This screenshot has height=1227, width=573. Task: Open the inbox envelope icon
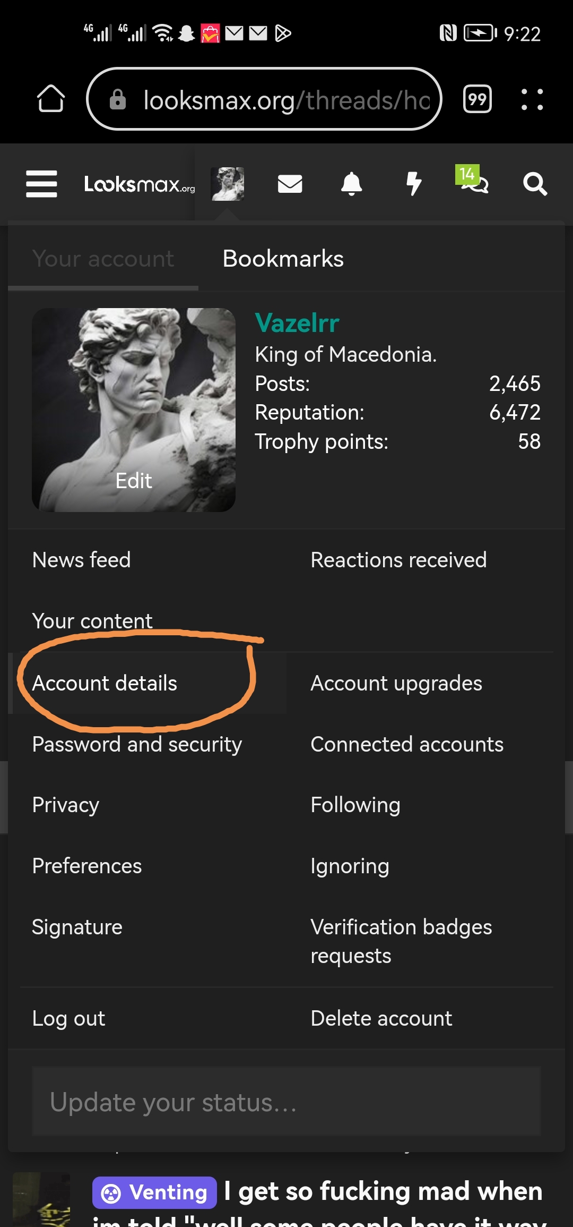click(289, 184)
